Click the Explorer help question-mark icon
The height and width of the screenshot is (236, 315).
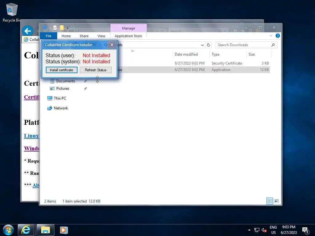click(x=278, y=36)
